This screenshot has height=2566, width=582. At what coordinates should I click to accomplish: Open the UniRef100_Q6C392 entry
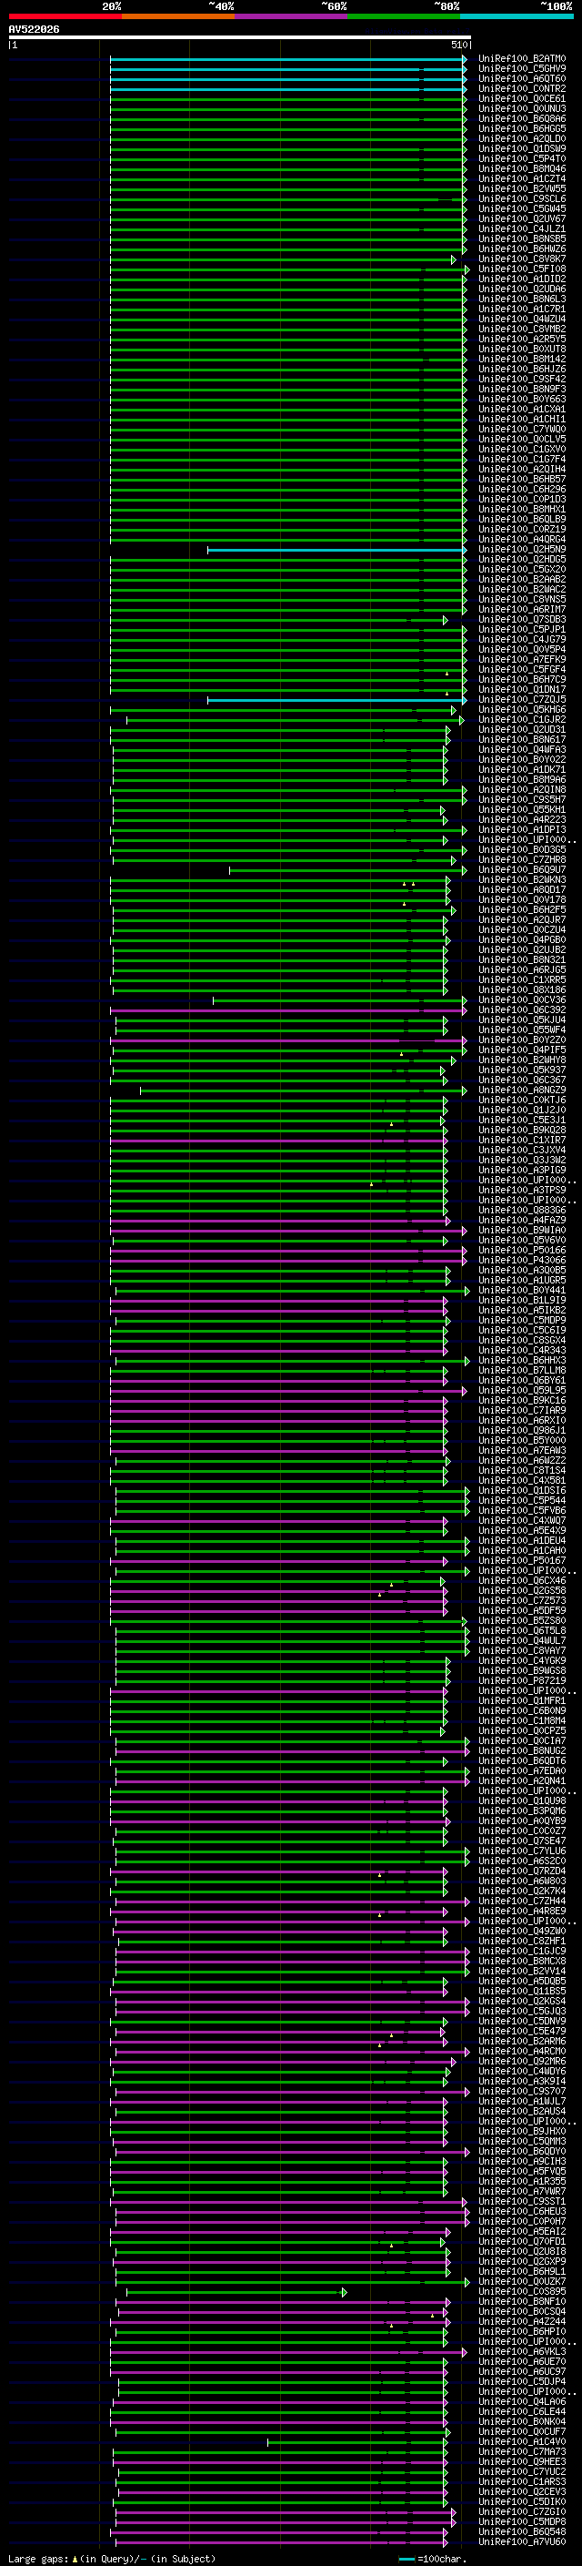point(522,1010)
